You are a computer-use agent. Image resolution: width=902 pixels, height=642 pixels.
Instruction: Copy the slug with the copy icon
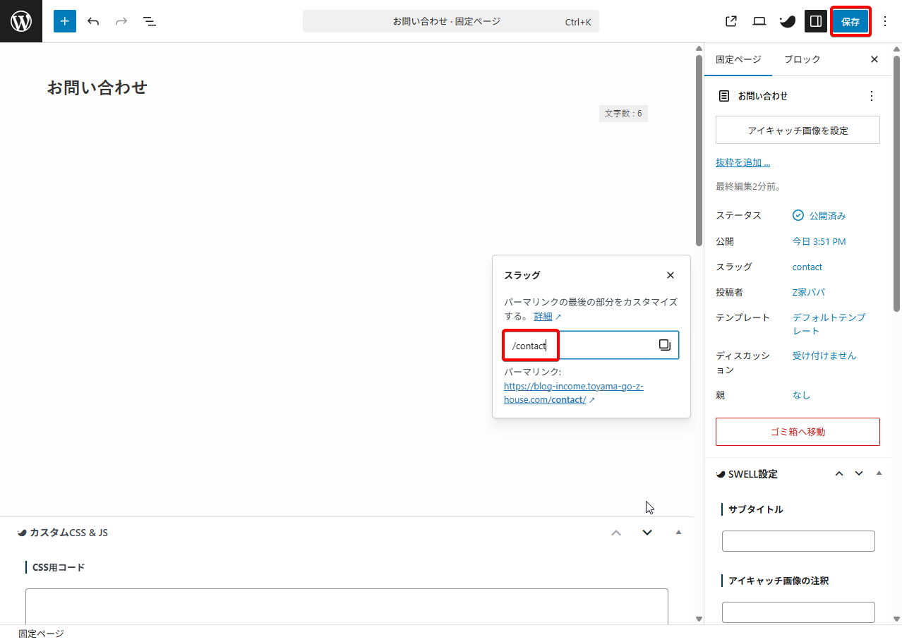664,345
